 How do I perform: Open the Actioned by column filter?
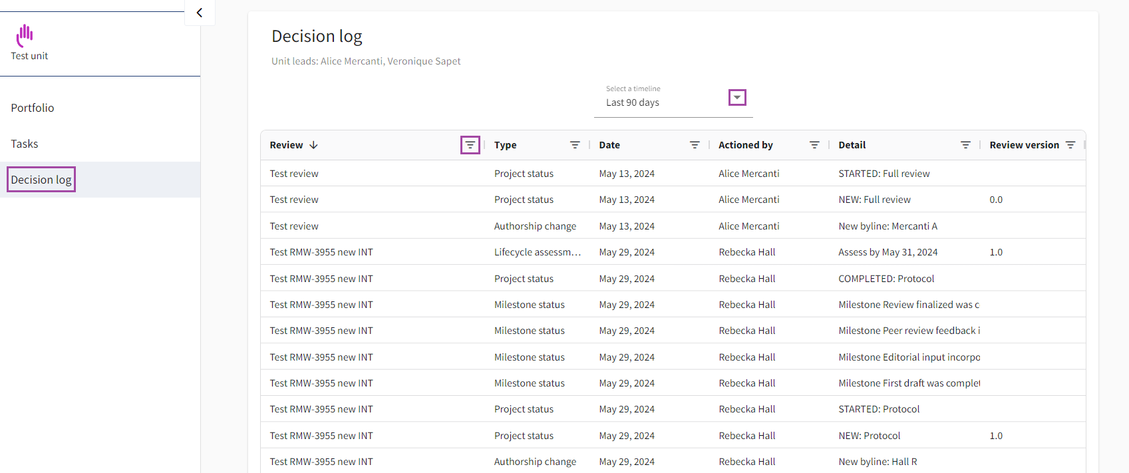814,145
